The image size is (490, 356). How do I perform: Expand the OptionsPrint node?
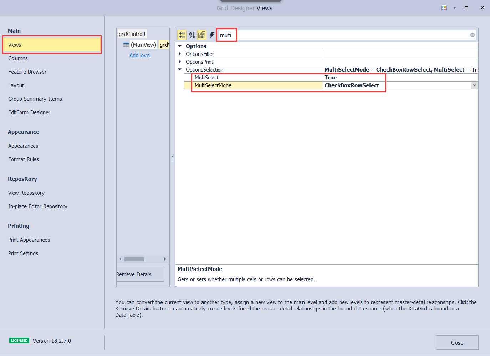[x=180, y=62]
